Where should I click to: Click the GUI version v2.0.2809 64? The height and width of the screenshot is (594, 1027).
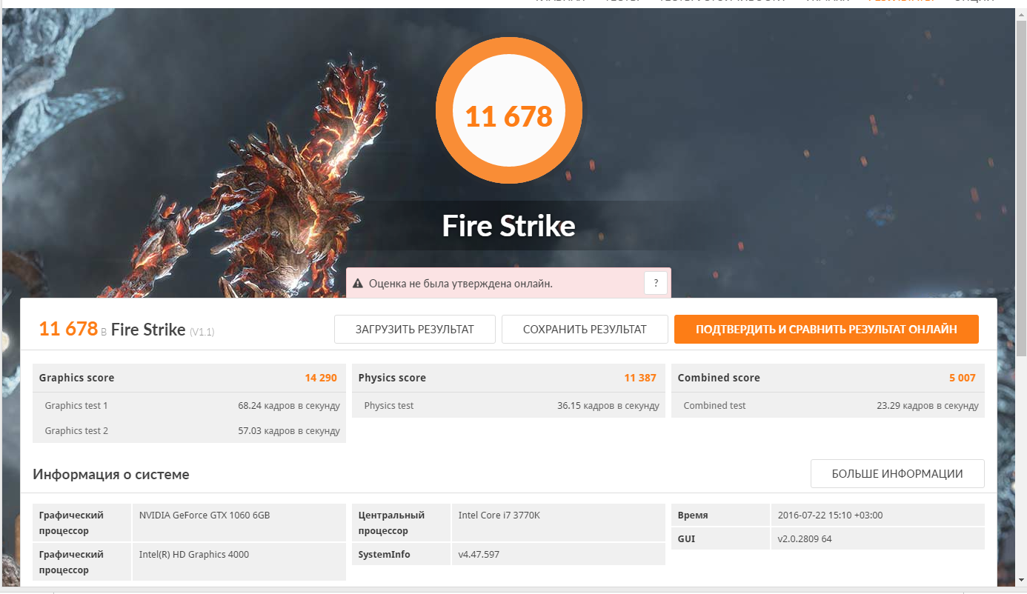click(805, 539)
